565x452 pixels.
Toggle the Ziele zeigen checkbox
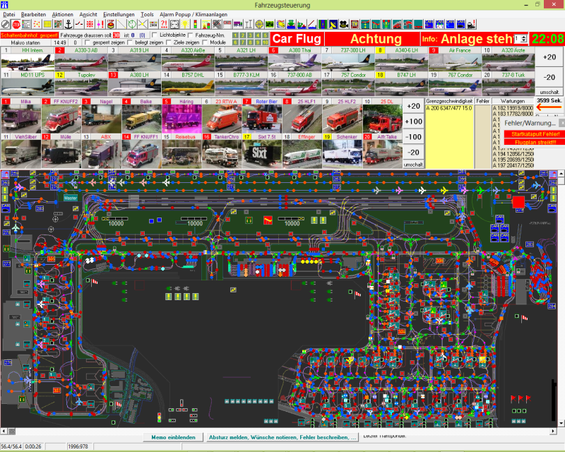point(168,42)
